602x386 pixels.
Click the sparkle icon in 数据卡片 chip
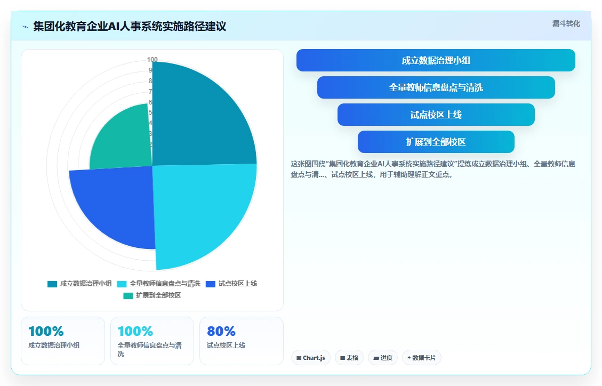(x=409, y=358)
